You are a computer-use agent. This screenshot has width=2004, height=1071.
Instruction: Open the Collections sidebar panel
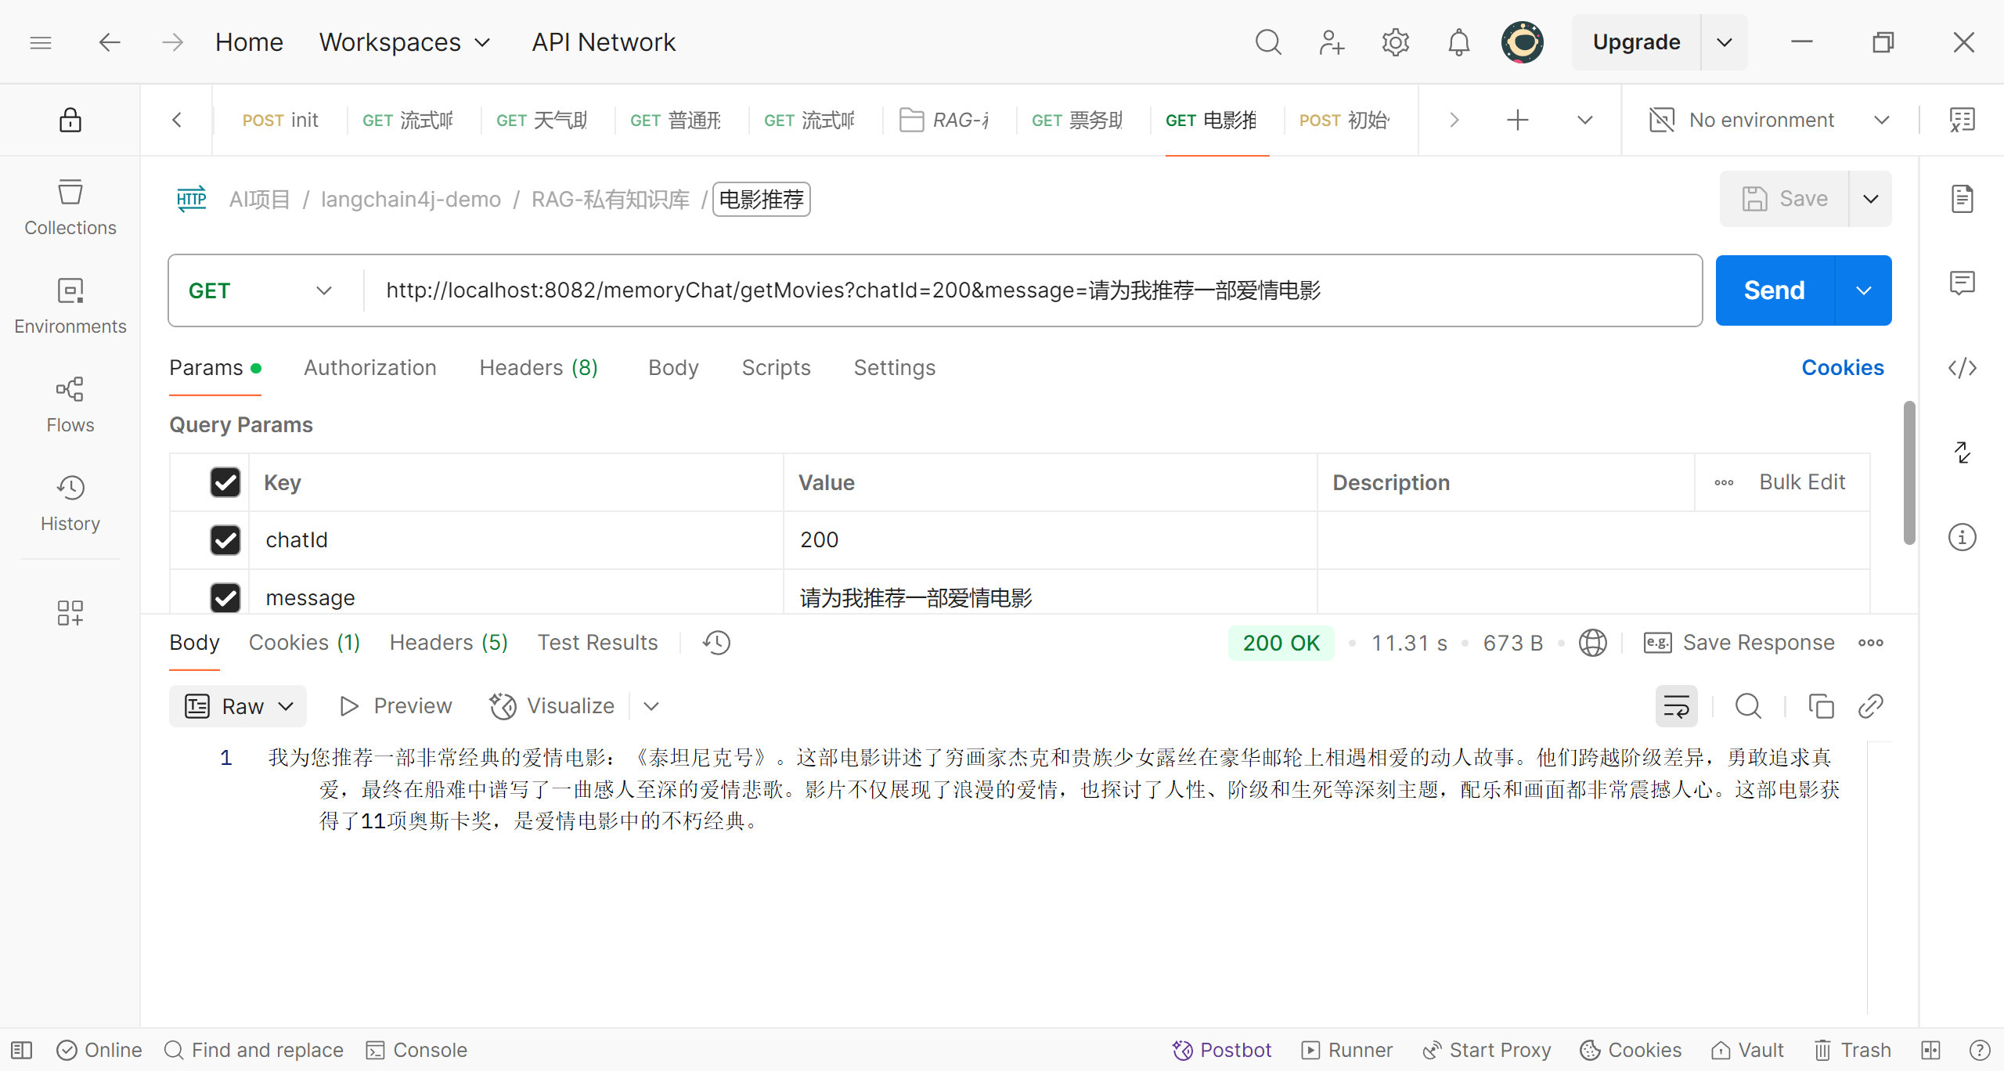(70, 207)
